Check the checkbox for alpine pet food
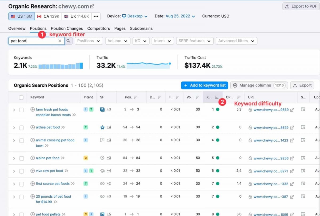Image resolution: width=320 pixels, height=216 pixels. [x=22, y=158]
